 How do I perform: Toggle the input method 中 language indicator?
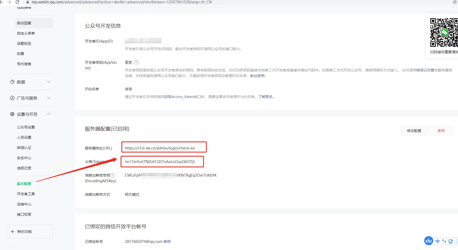click(438, 241)
